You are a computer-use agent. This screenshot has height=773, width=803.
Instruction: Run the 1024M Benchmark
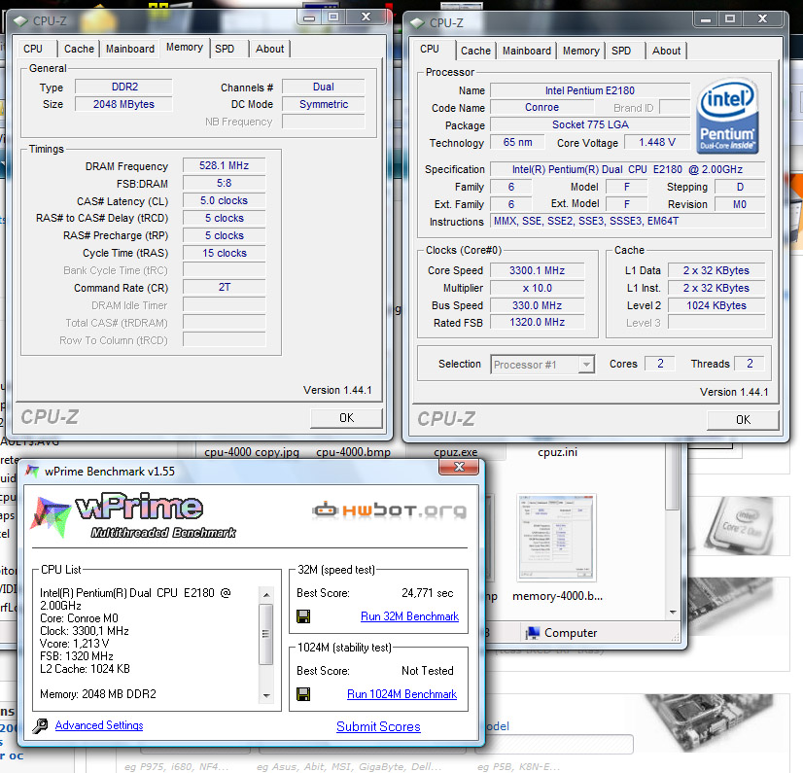402,694
